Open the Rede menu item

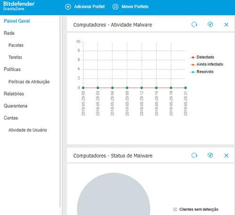coord(9,33)
